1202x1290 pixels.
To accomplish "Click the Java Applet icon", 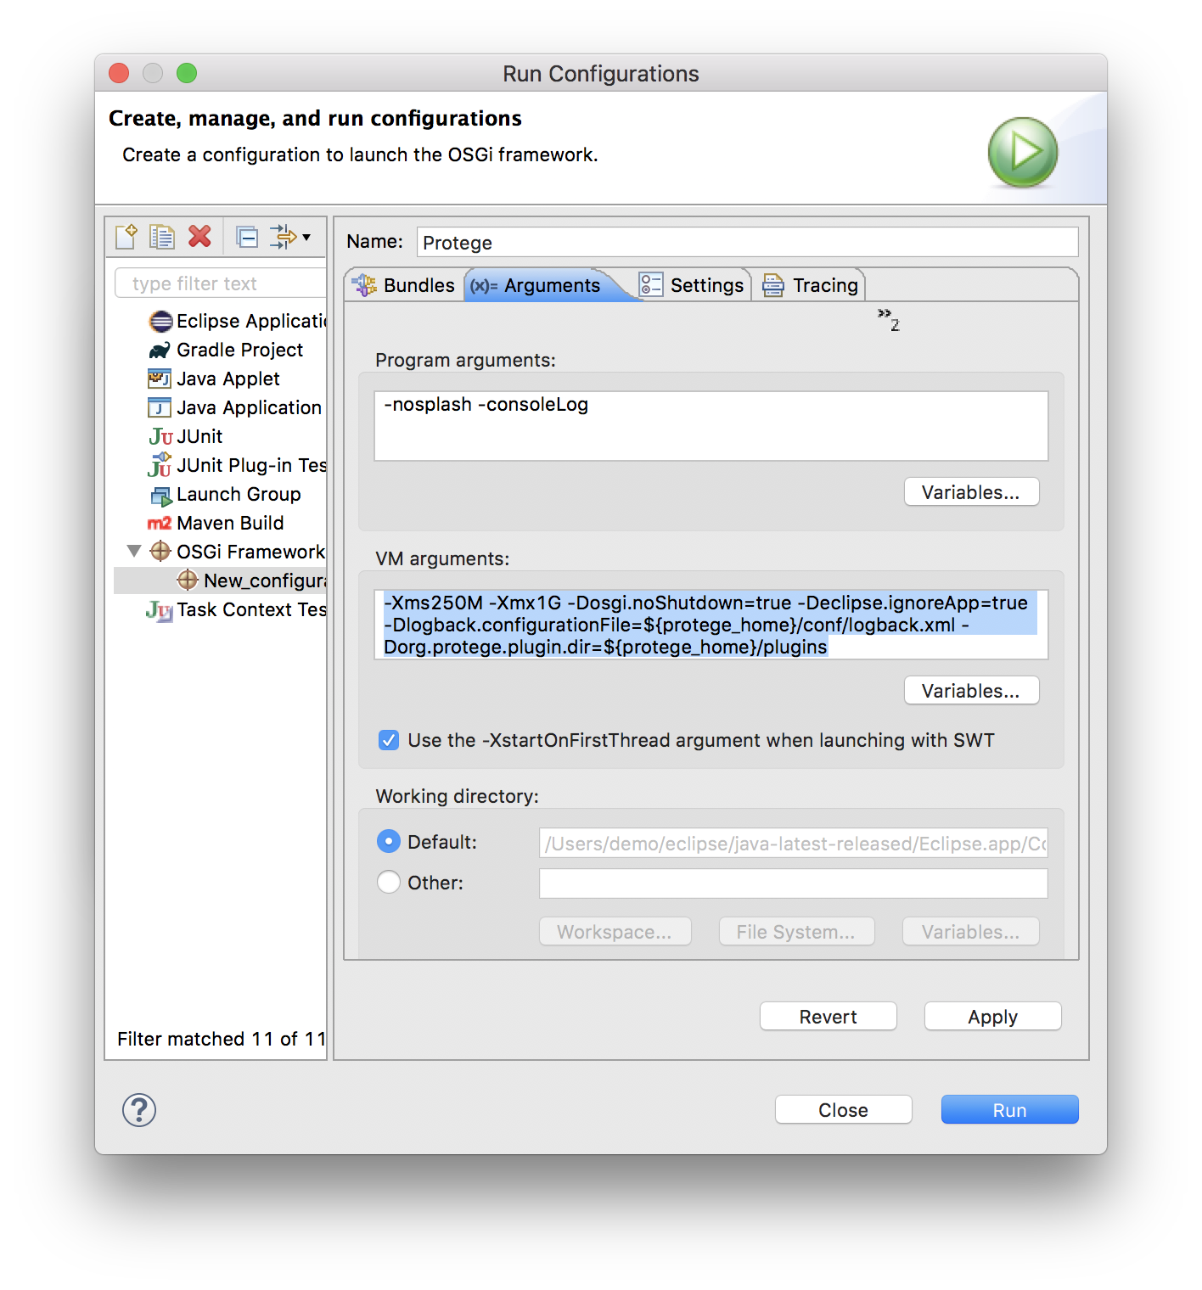I will tap(160, 379).
